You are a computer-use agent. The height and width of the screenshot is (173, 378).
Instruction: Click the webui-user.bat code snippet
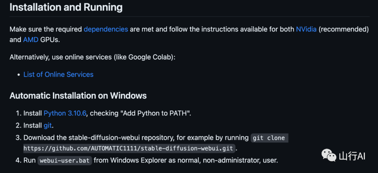point(65,160)
